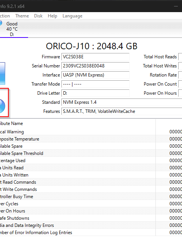The height and width of the screenshot is (239, 182).
Task: Click the Power On Hours label in info panel
Action: pyautogui.click(x=160, y=93)
